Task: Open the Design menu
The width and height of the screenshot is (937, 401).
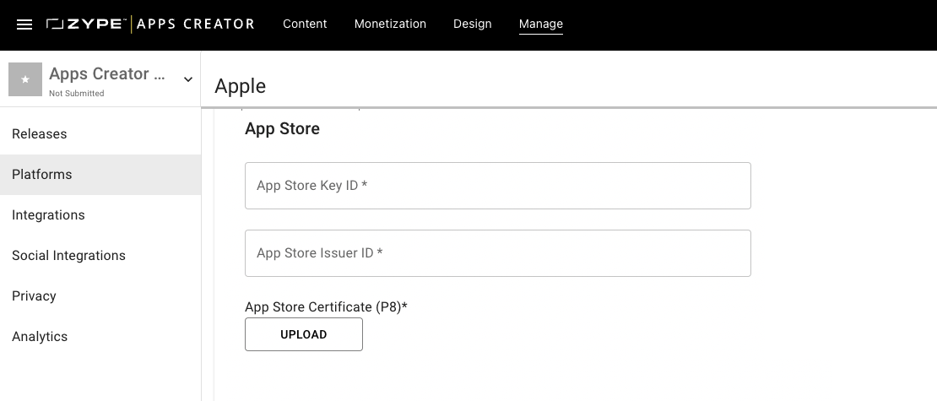Action: tap(472, 24)
